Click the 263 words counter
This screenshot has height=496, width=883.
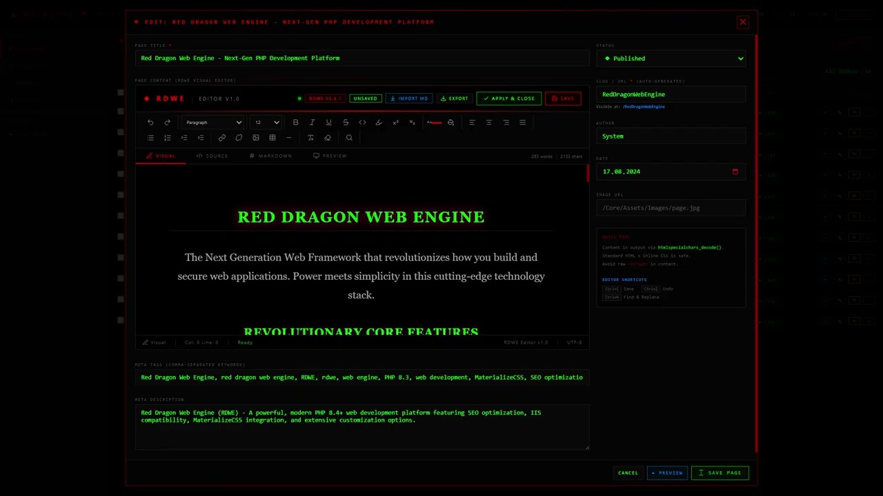pyautogui.click(x=542, y=156)
